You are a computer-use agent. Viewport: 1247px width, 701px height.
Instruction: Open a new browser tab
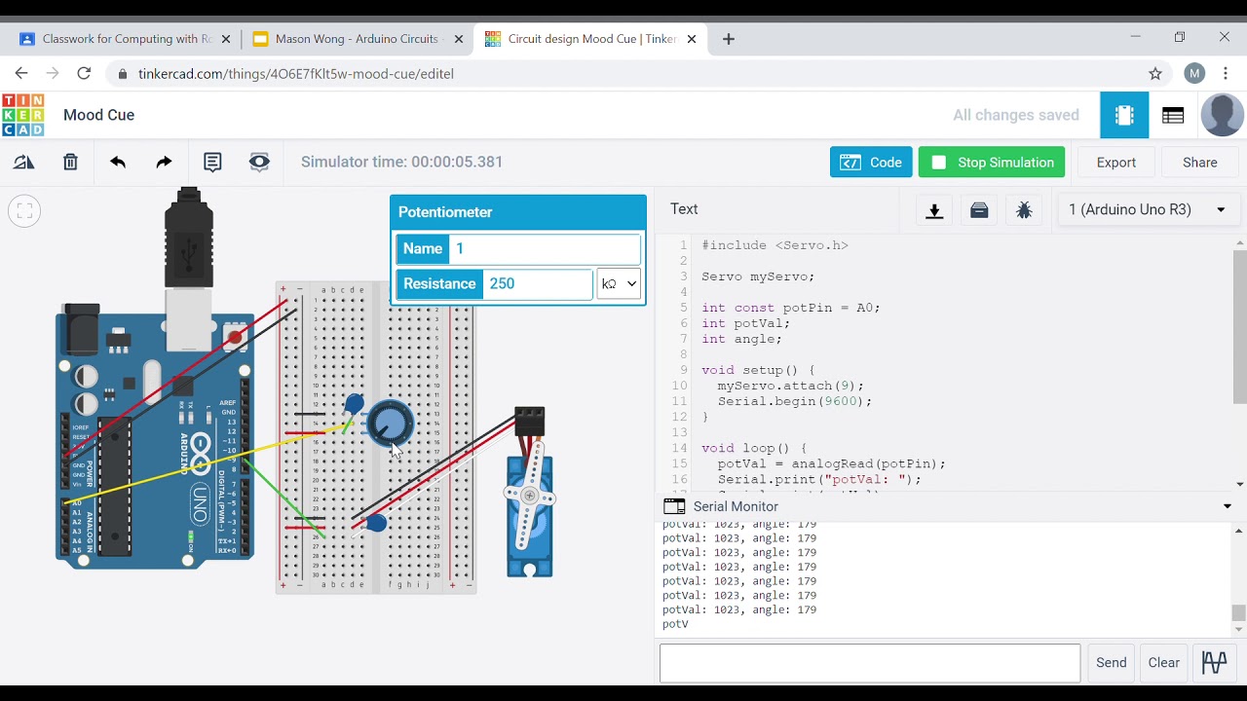(x=729, y=39)
